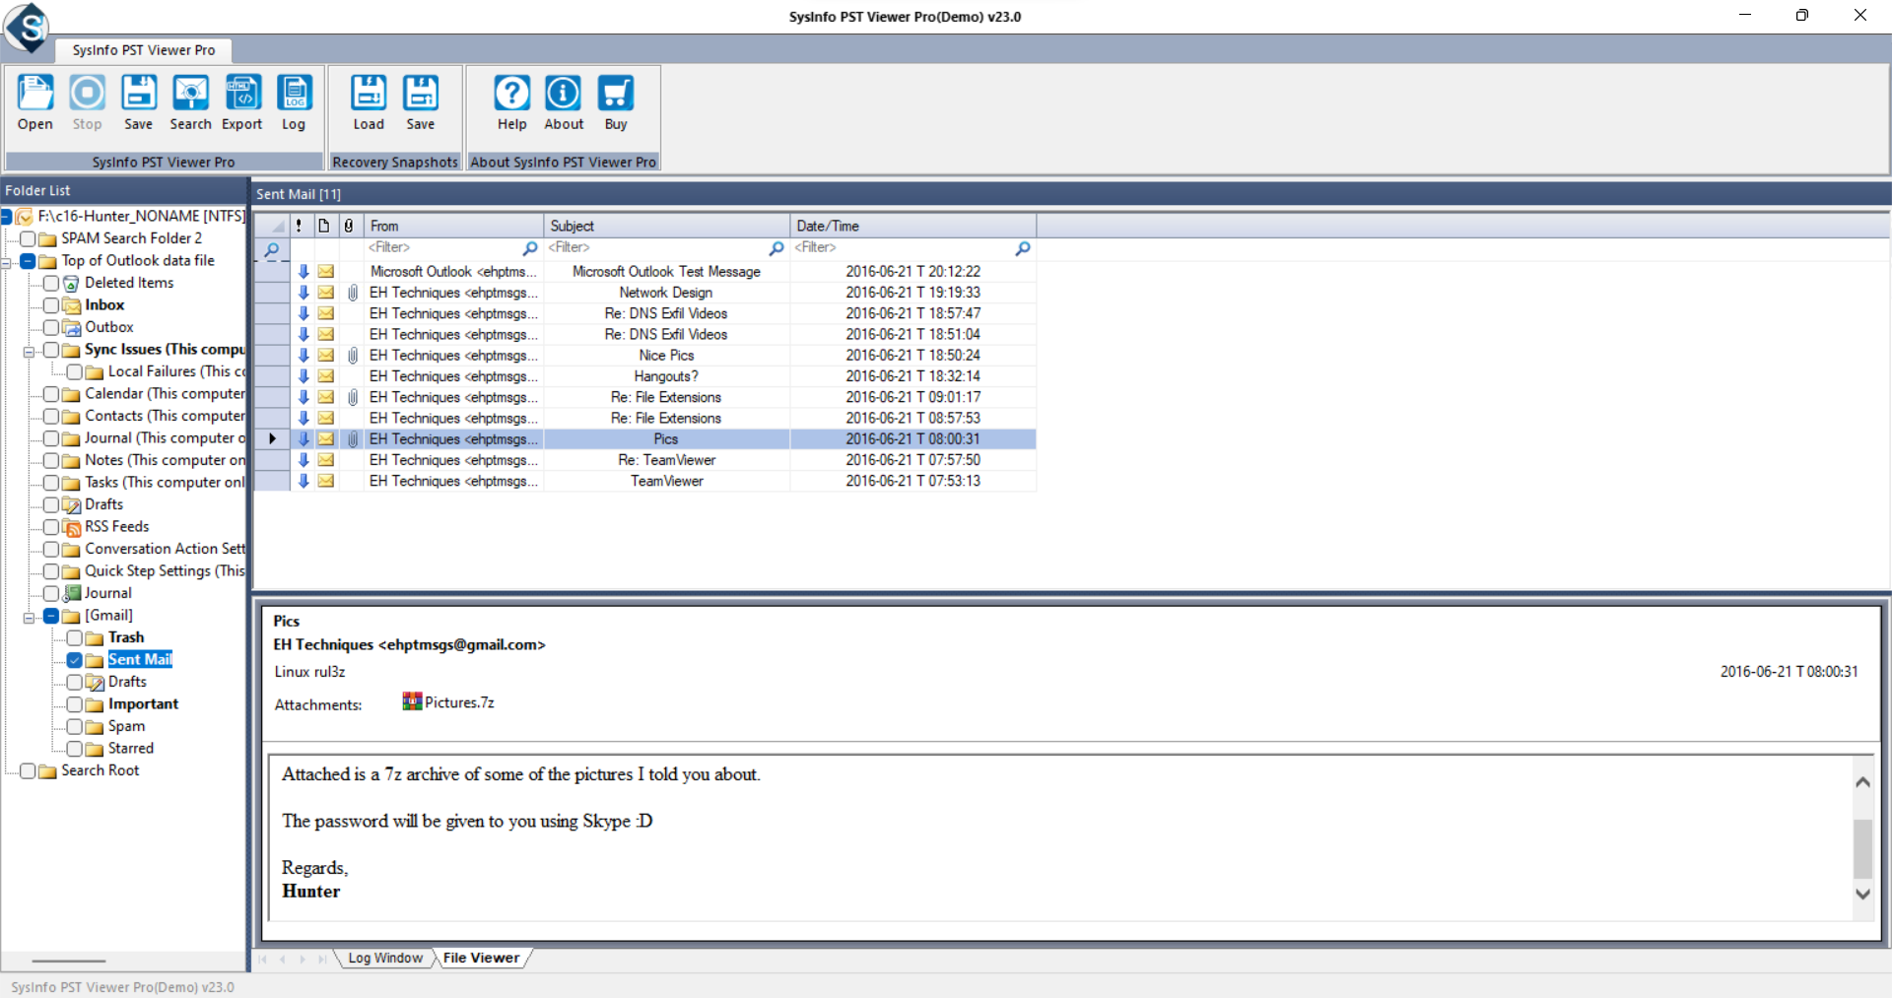The width and height of the screenshot is (1892, 998).
Task: Sort by the Date/Time column header
Action: point(912,226)
